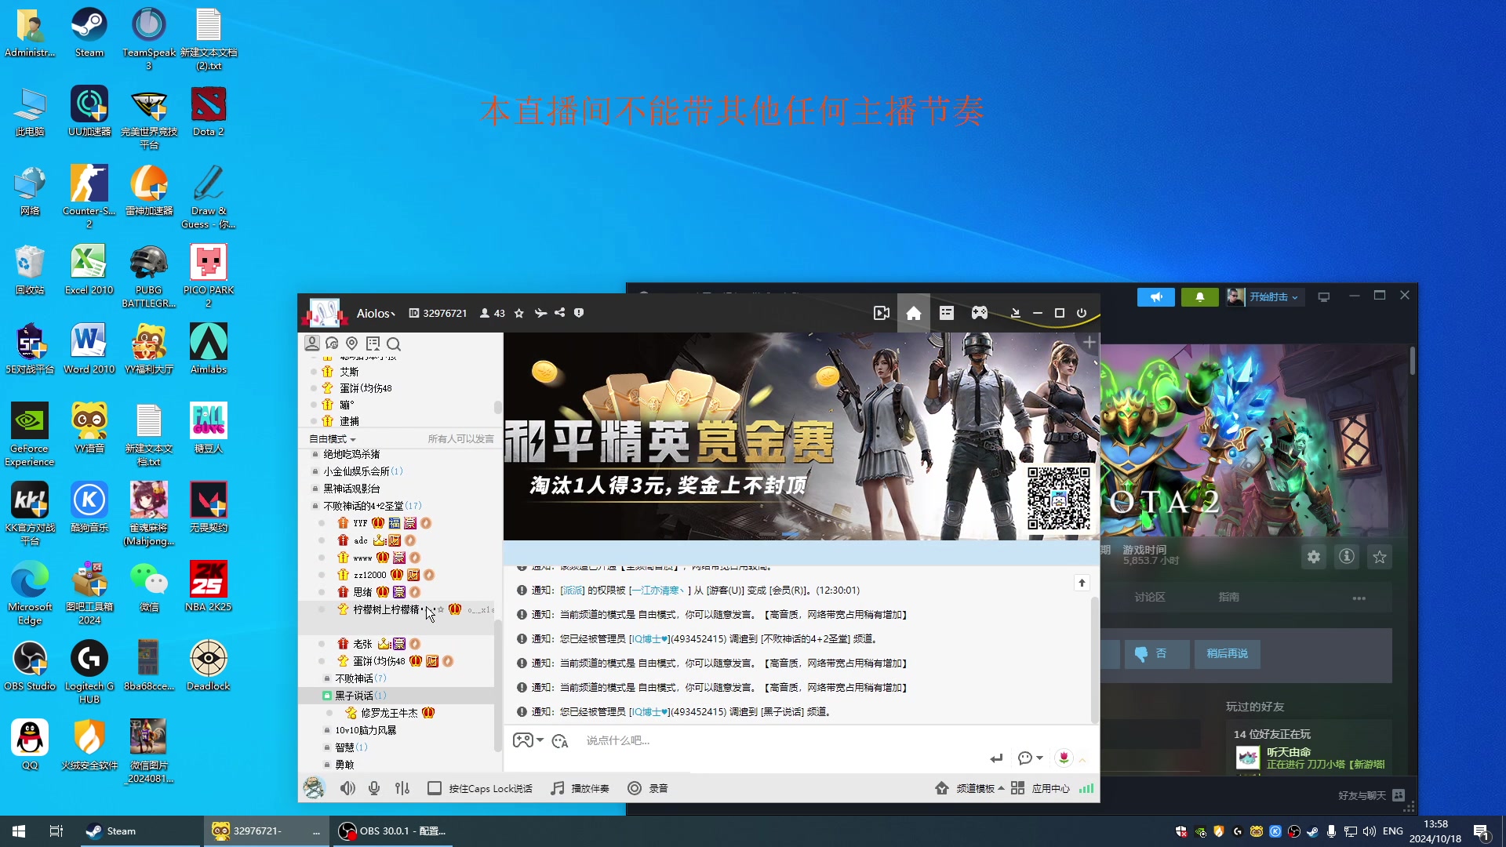Go to YY channel home icon
This screenshot has width=1506, height=847.
[914, 313]
